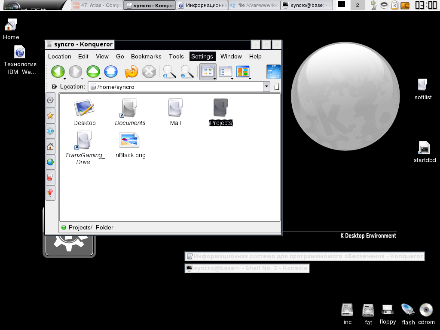Image resolution: width=440 pixels, height=330 pixels.
Task: Expand the Tree View options arrow
Action: (232, 78)
